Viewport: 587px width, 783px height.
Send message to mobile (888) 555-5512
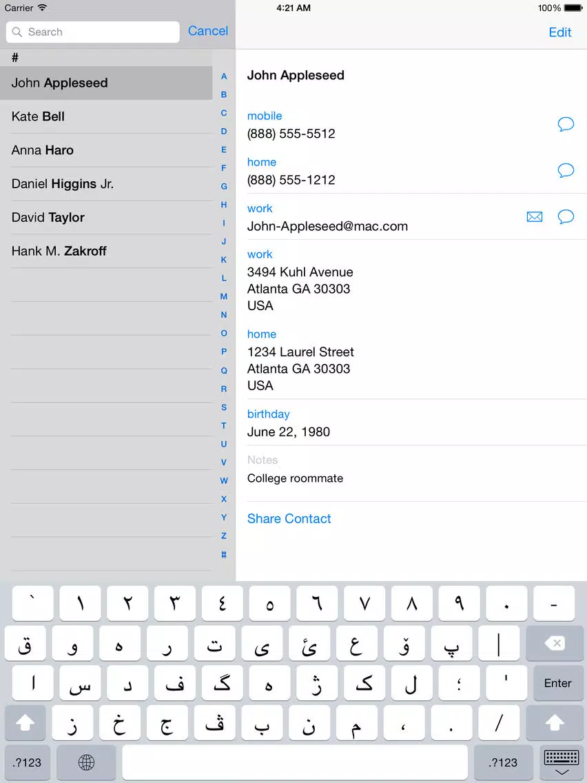[566, 124]
